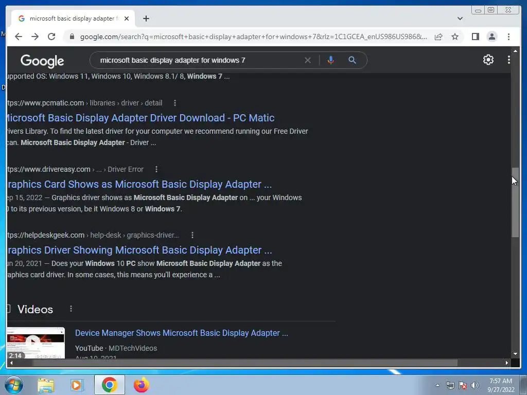Image resolution: width=527 pixels, height=395 pixels.
Task: Bookmark this page with the star icon
Action: click(455, 37)
